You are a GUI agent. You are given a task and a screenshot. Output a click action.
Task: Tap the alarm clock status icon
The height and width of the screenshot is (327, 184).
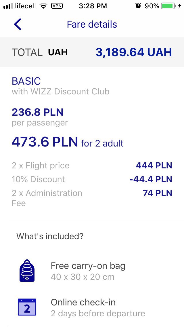click(x=138, y=6)
